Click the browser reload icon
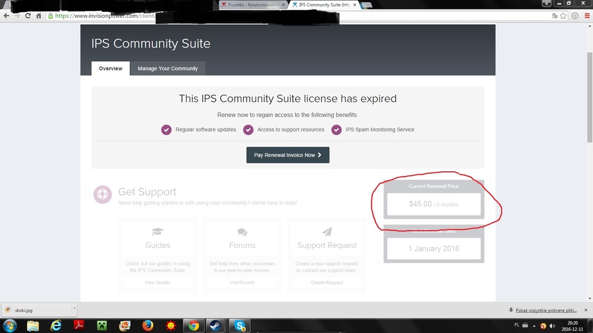The image size is (593, 333). tap(27, 16)
